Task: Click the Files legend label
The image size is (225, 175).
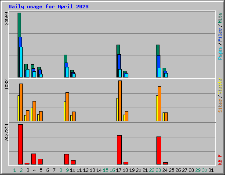Action: click(220, 35)
